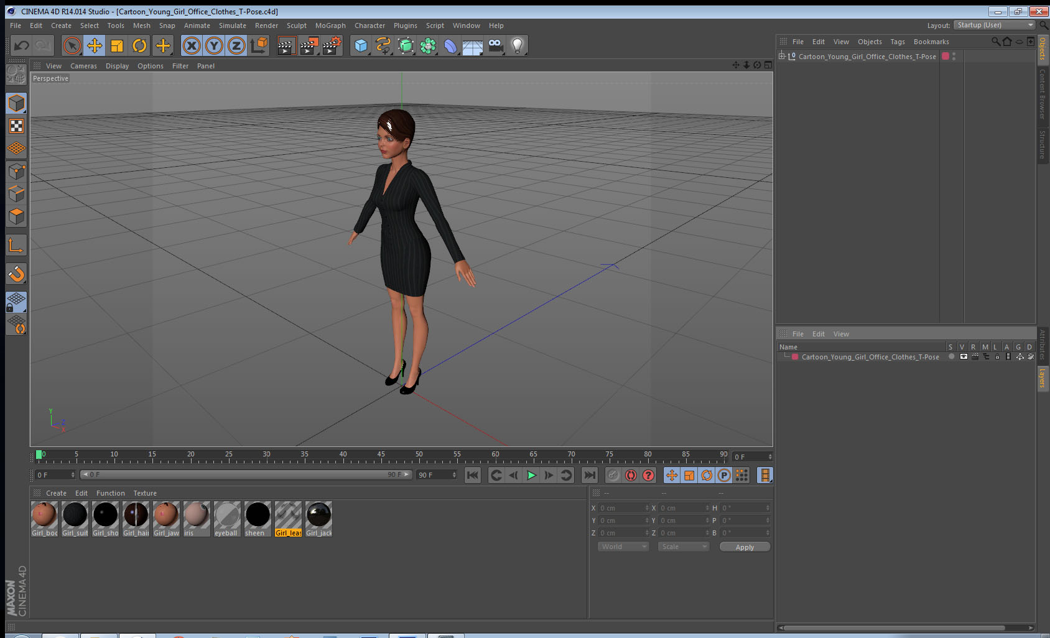This screenshot has height=638, width=1050.
Task: Select the sheen material thumbnail
Action: (258, 519)
